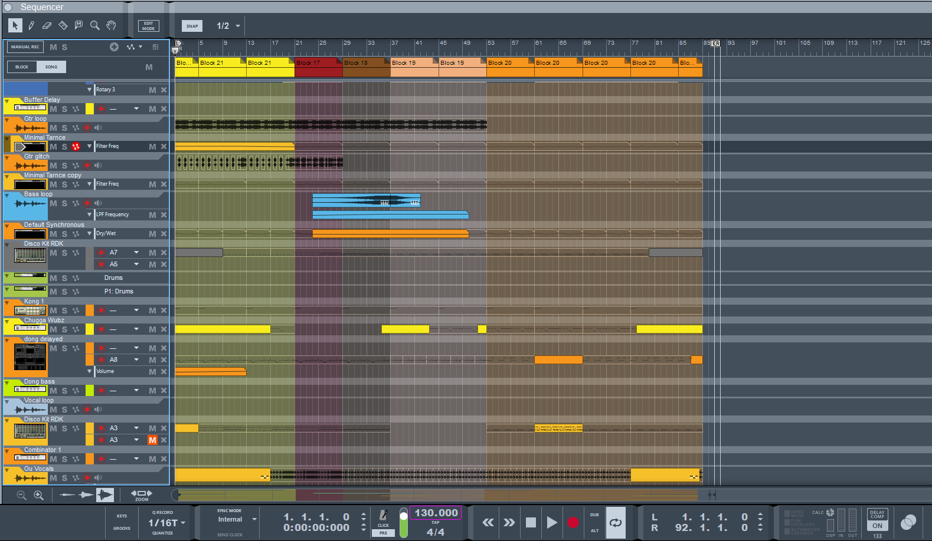Click the Keys button
Image resolution: width=932 pixels, height=541 pixels.
click(x=122, y=516)
